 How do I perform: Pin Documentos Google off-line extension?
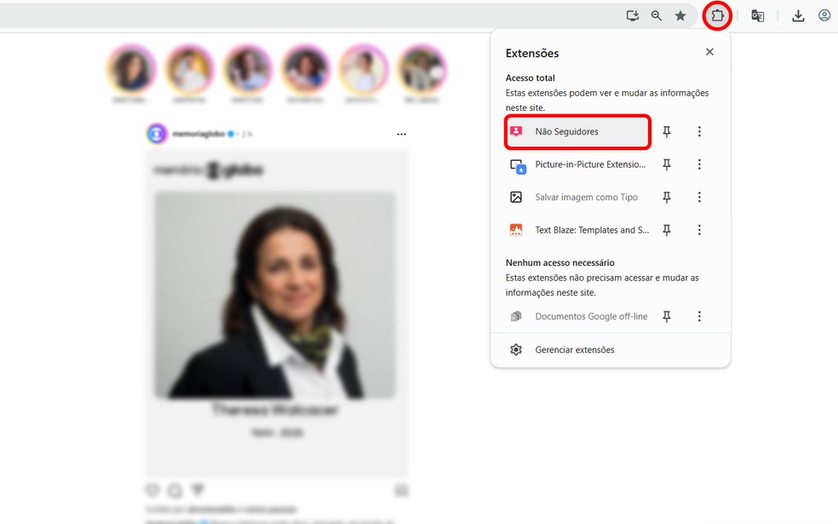tap(667, 317)
